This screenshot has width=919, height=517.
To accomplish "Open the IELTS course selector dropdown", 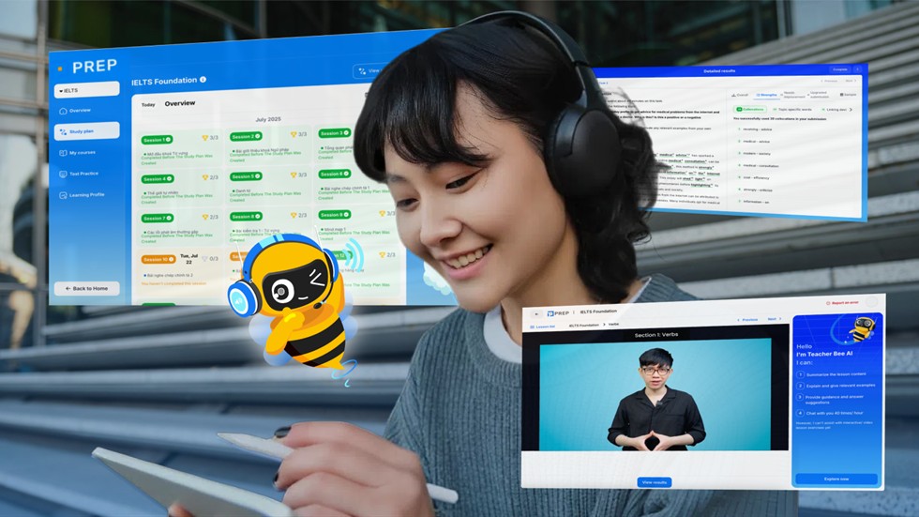I will coord(86,90).
